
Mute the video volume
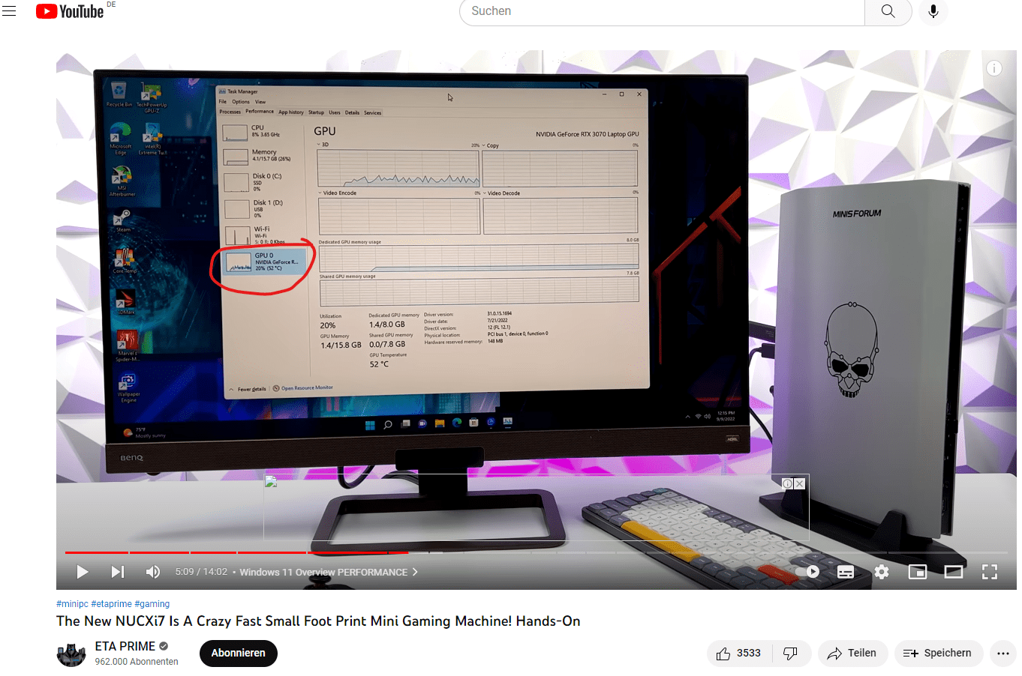point(153,572)
